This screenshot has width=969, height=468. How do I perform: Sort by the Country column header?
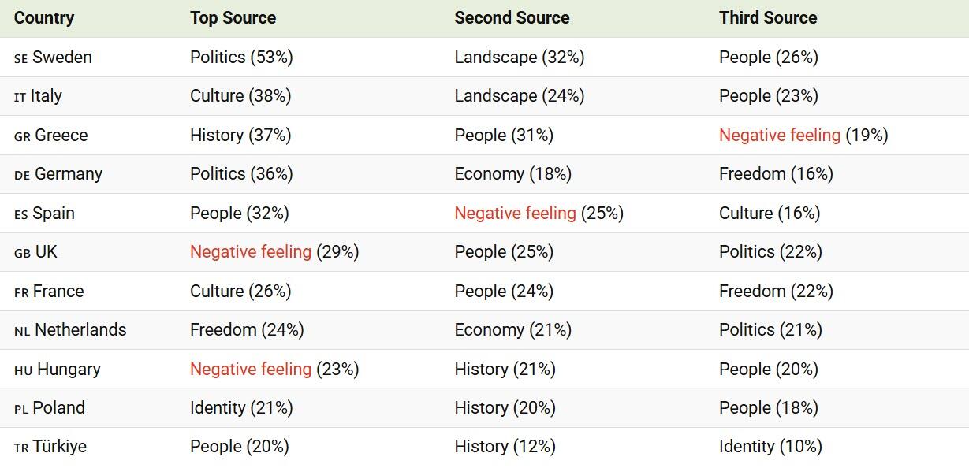click(44, 18)
